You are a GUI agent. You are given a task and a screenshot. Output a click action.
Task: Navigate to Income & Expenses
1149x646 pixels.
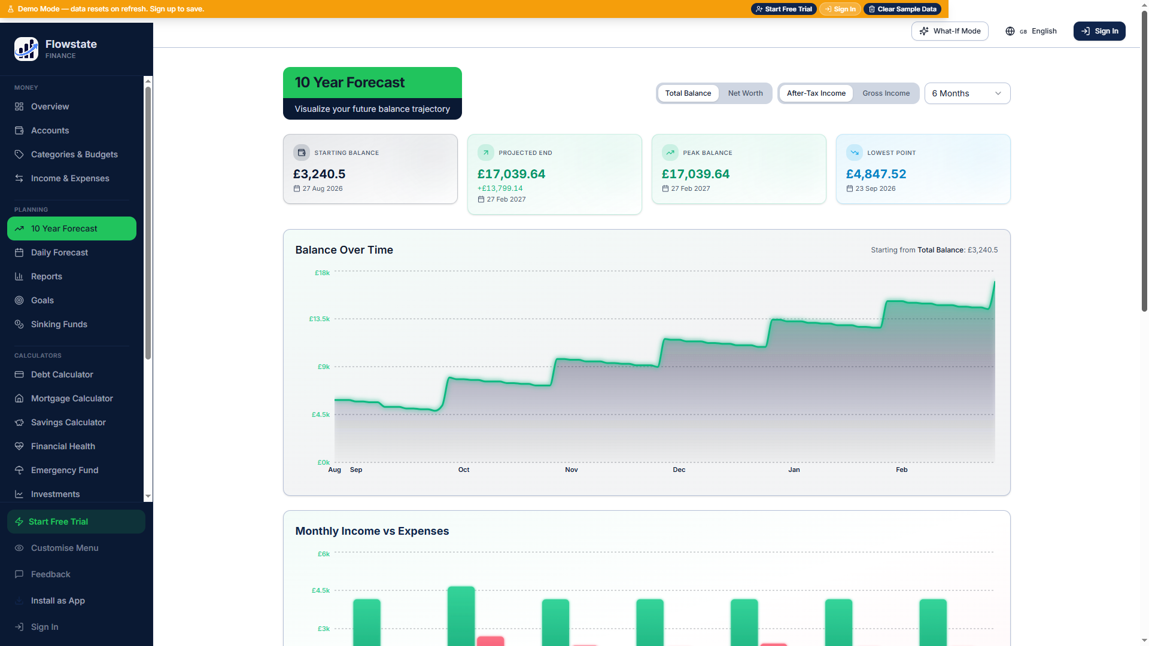tap(72, 178)
